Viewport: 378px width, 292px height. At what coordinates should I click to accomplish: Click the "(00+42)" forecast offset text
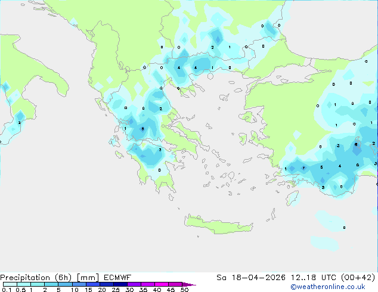pos(358,278)
